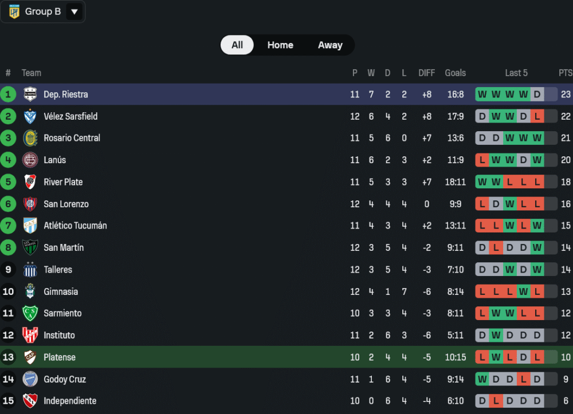Click the Independiente club crest
The image size is (573, 414).
[x=30, y=401]
